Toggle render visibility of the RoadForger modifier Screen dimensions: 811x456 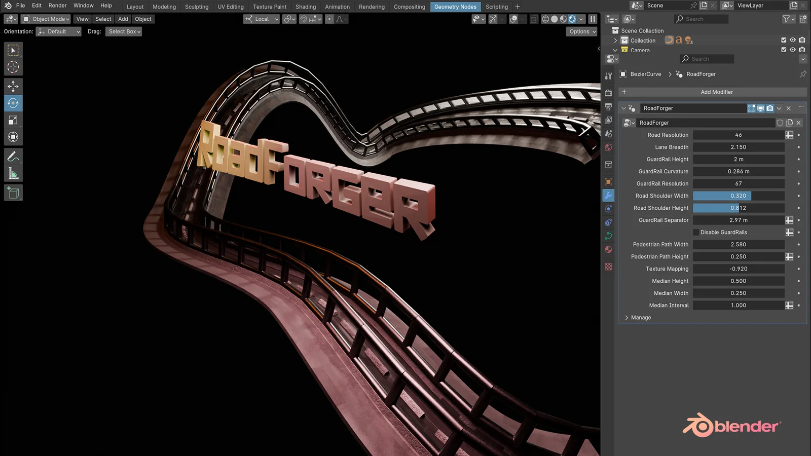tap(769, 108)
